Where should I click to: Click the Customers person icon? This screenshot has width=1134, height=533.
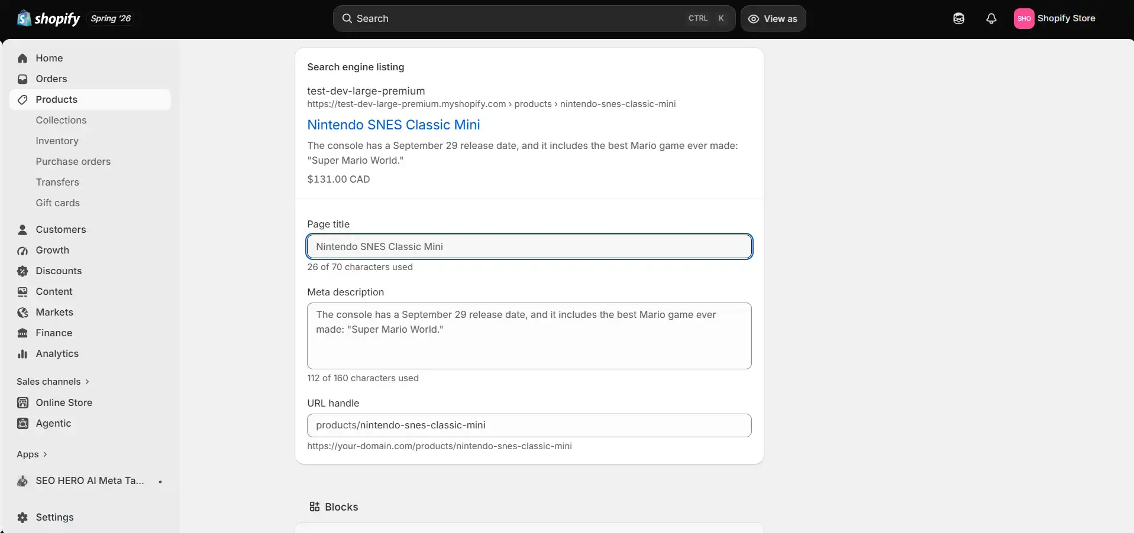pyautogui.click(x=22, y=229)
